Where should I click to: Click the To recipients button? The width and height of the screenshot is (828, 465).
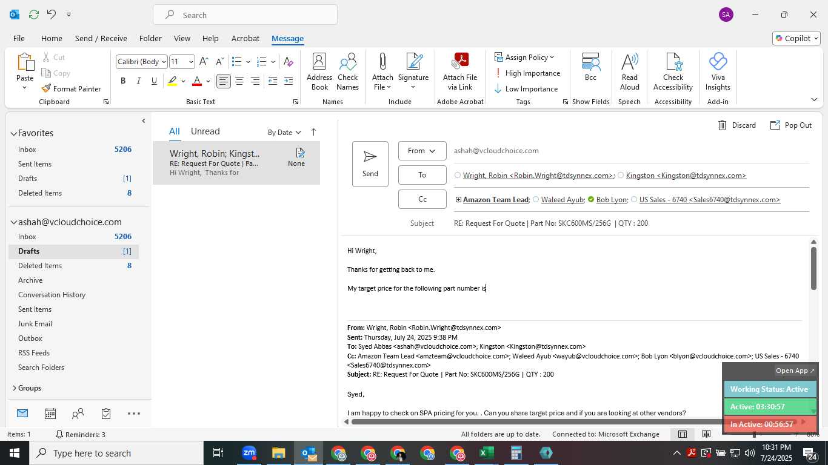point(422,175)
